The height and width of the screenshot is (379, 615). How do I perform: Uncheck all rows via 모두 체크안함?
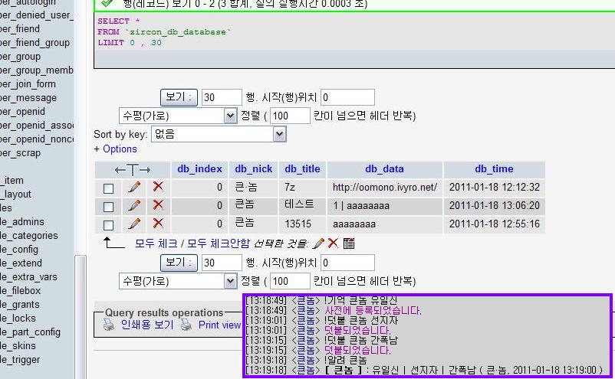click(x=218, y=243)
